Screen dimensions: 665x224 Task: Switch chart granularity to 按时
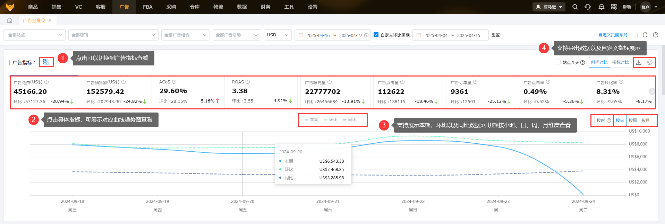603,120
